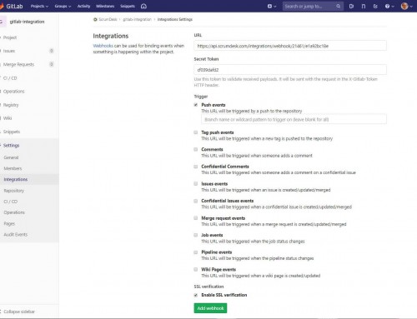
Task: Open CI / CD under Settings submenu
Action: click(11, 202)
